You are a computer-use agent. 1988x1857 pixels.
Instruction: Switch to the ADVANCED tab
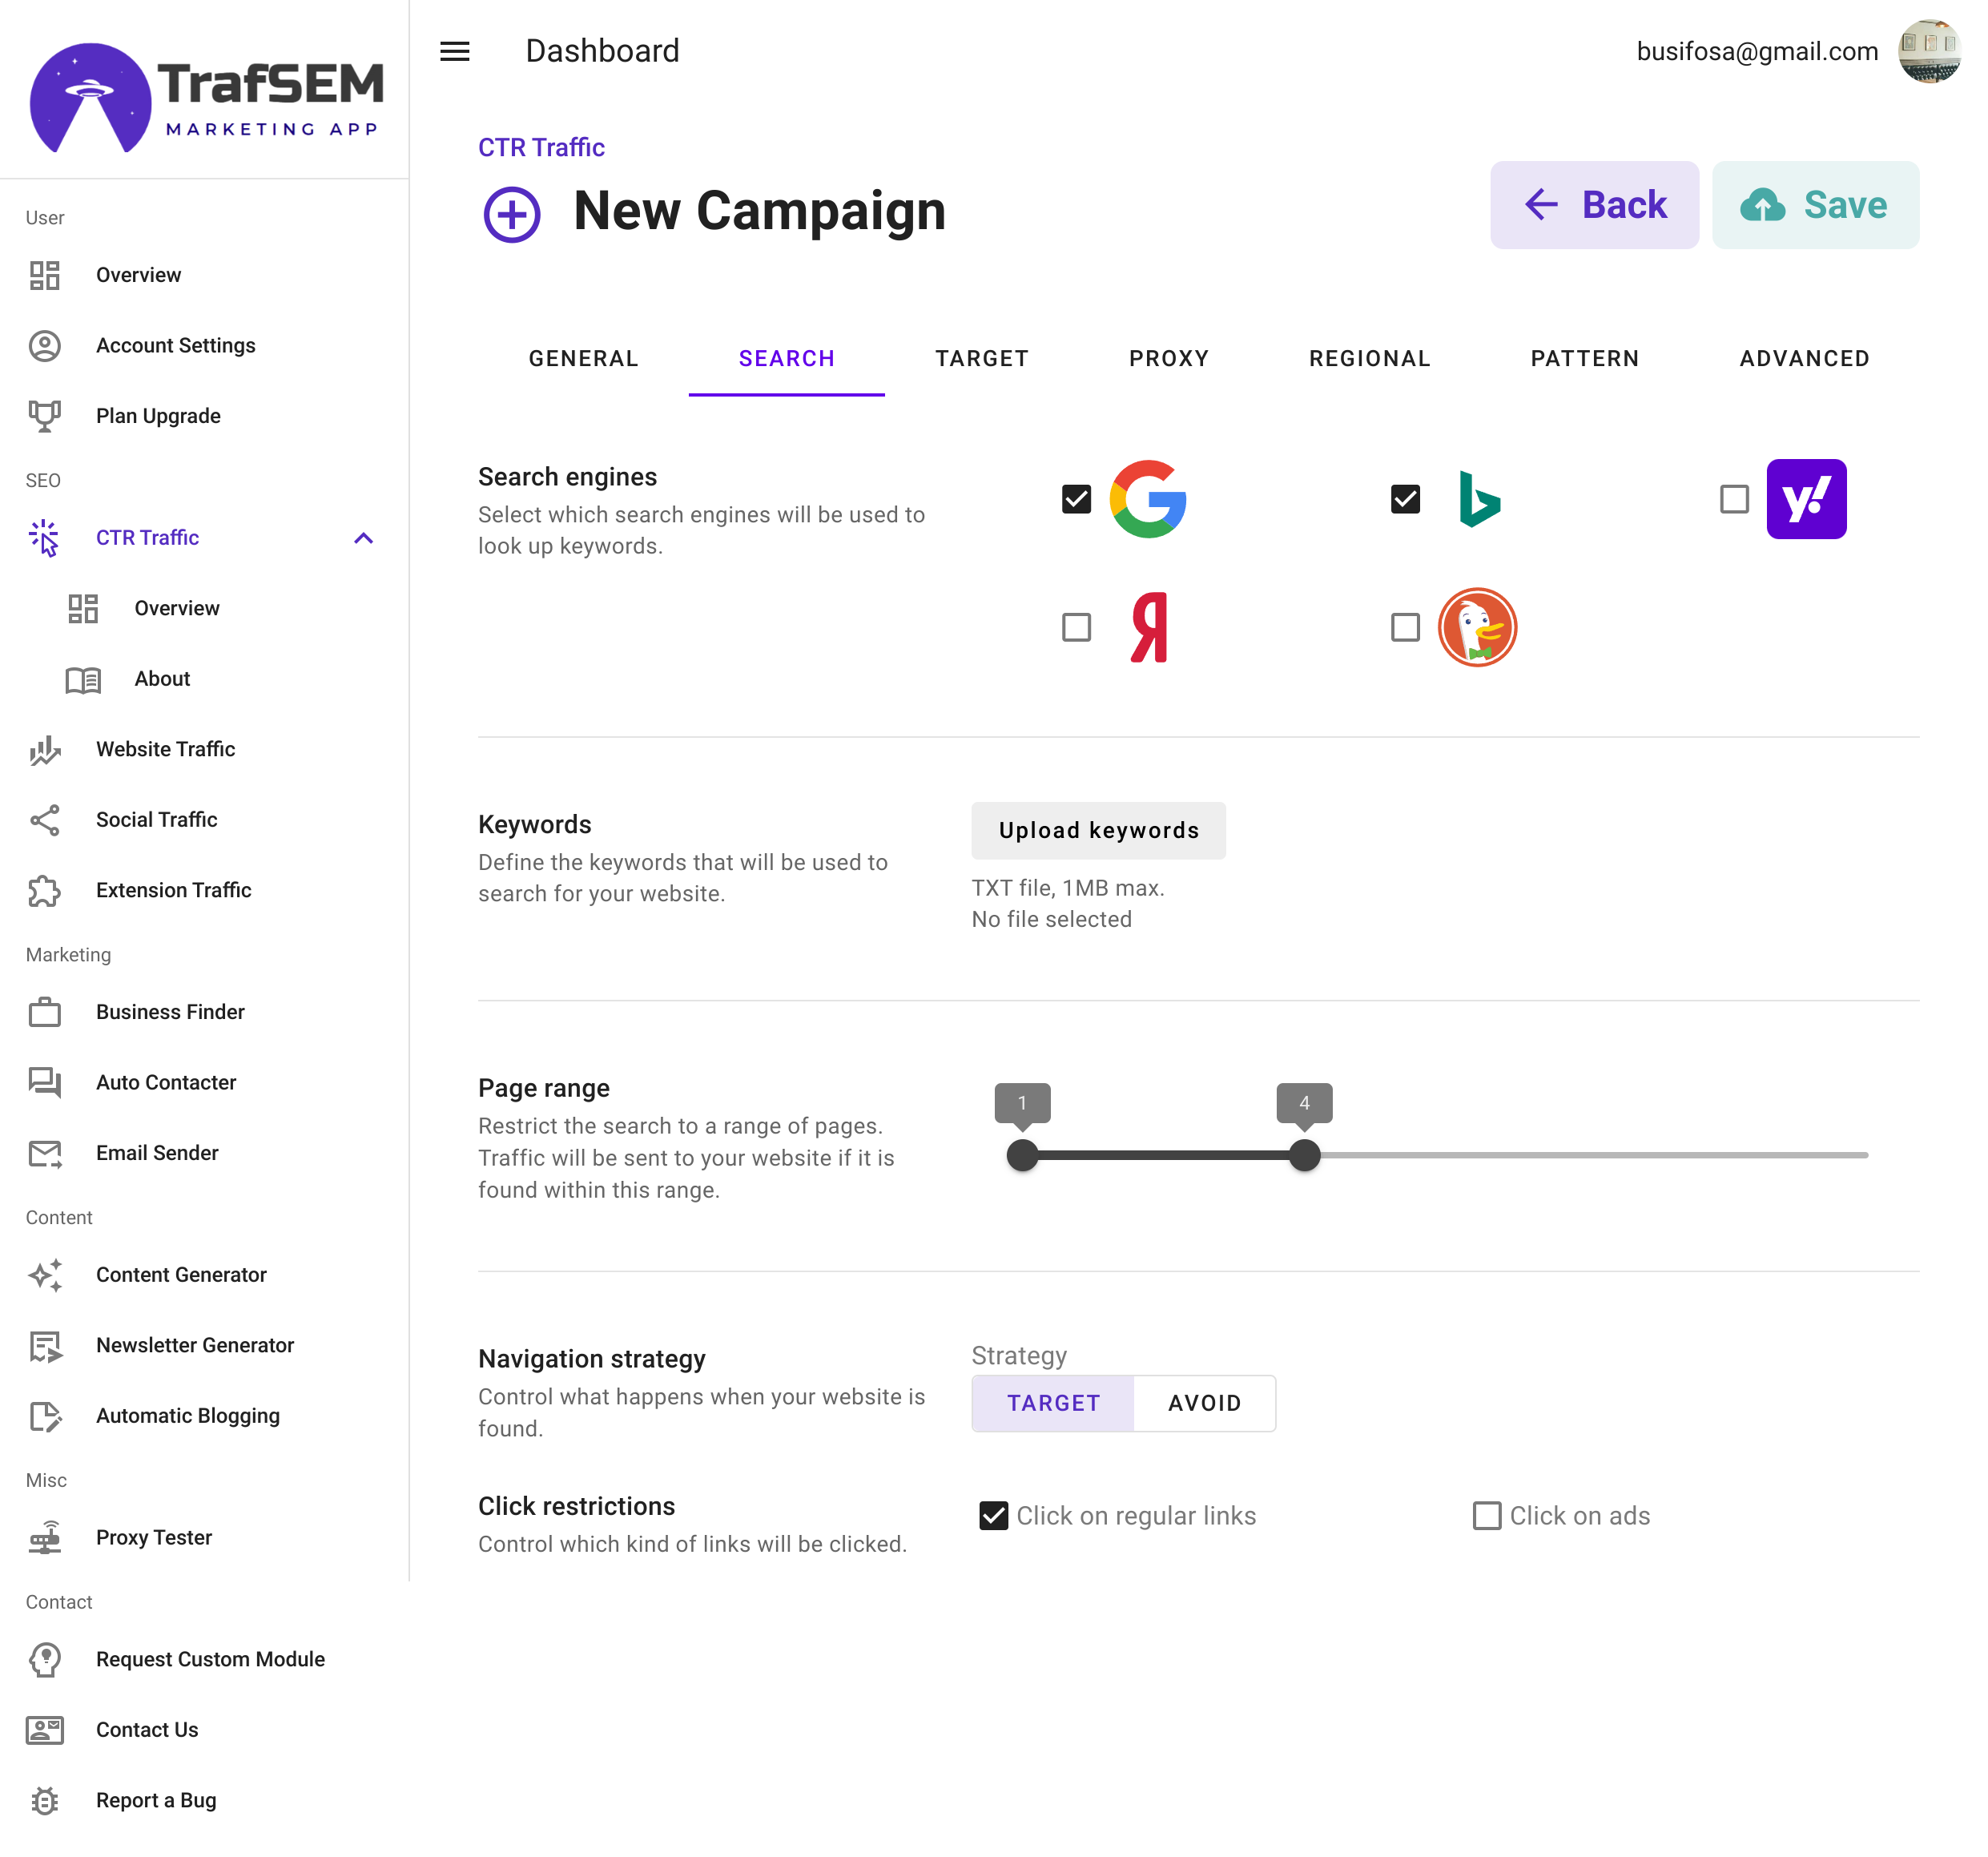pos(1804,358)
